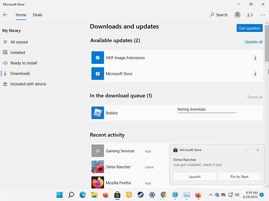The height and width of the screenshot is (201, 269).
Task: Click the vertical scrollbar thumb
Action: pos(267,43)
